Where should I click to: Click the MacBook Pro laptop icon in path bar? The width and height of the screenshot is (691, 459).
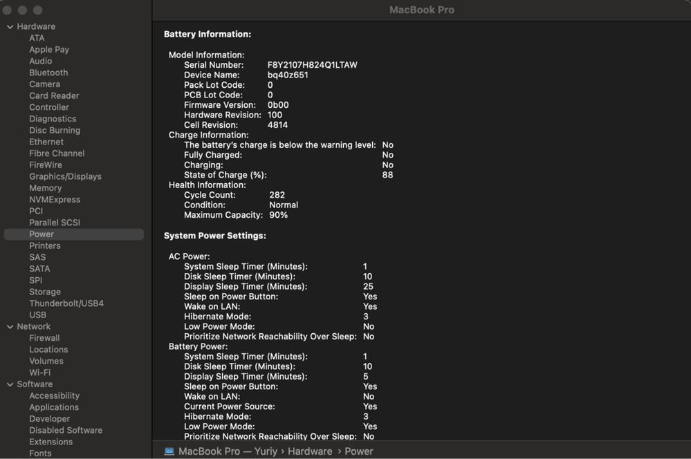pyautogui.click(x=169, y=451)
